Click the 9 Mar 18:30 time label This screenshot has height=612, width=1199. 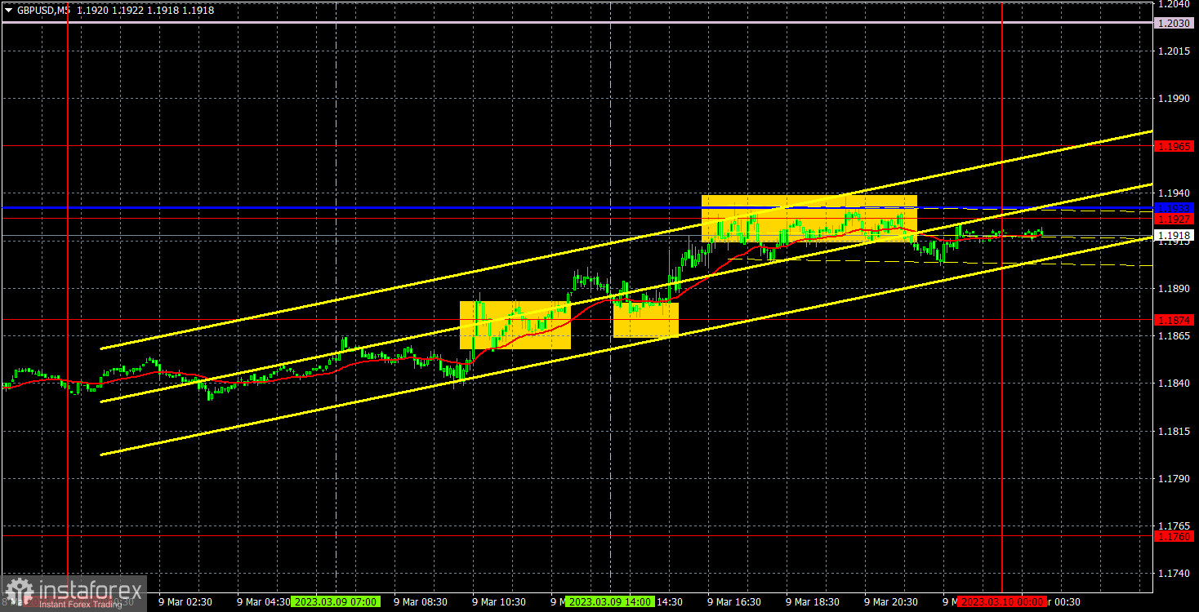click(x=812, y=601)
